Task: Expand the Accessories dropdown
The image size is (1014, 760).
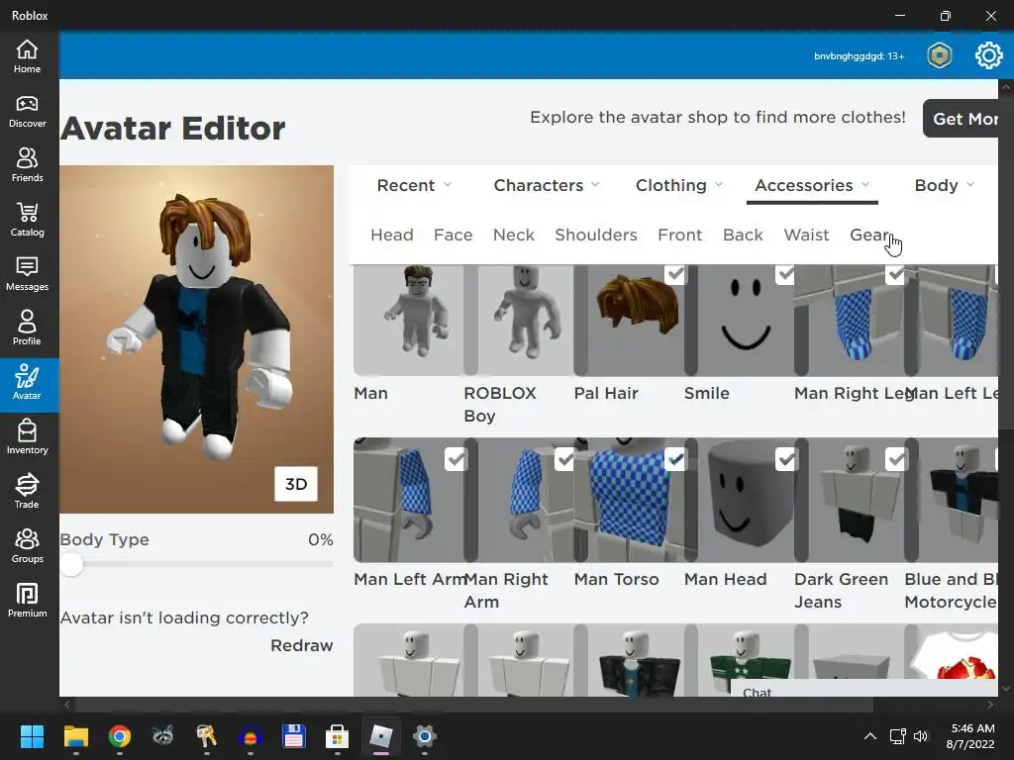Action: tap(812, 185)
